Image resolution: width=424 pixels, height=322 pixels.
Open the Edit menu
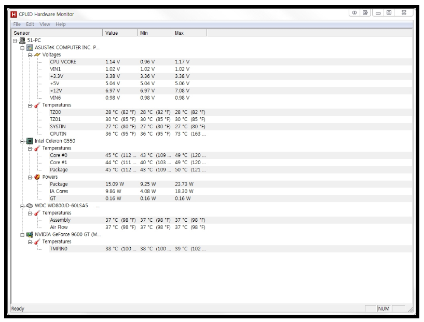30,24
